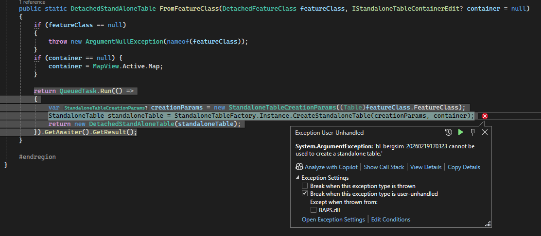Click the resize grip of exception popup
The width and height of the screenshot is (541, 236).
[x=488, y=224]
